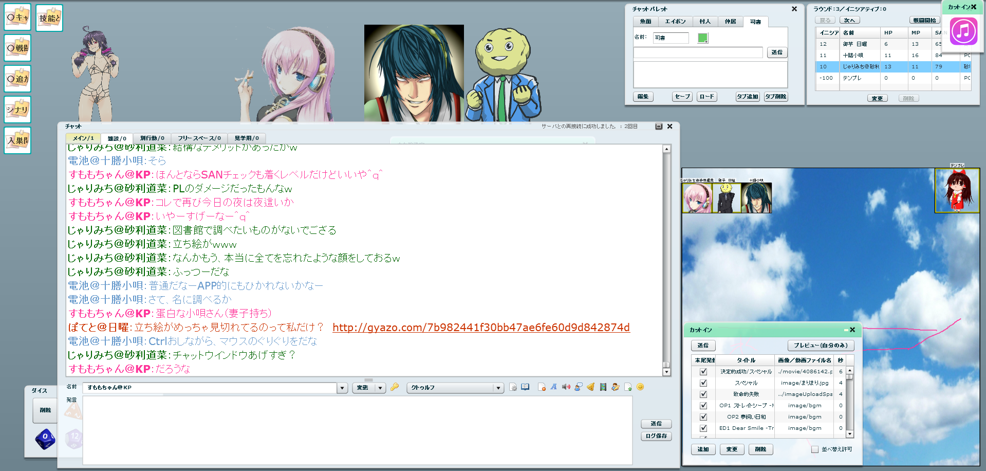Minimize the lower カットイン window

[846, 330]
